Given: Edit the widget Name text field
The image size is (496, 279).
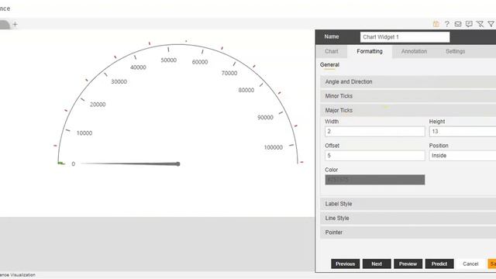Looking at the screenshot, I should tap(405, 37).
